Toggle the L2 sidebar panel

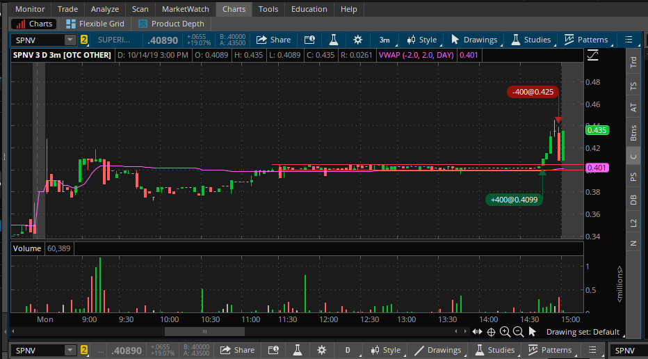pyautogui.click(x=633, y=223)
